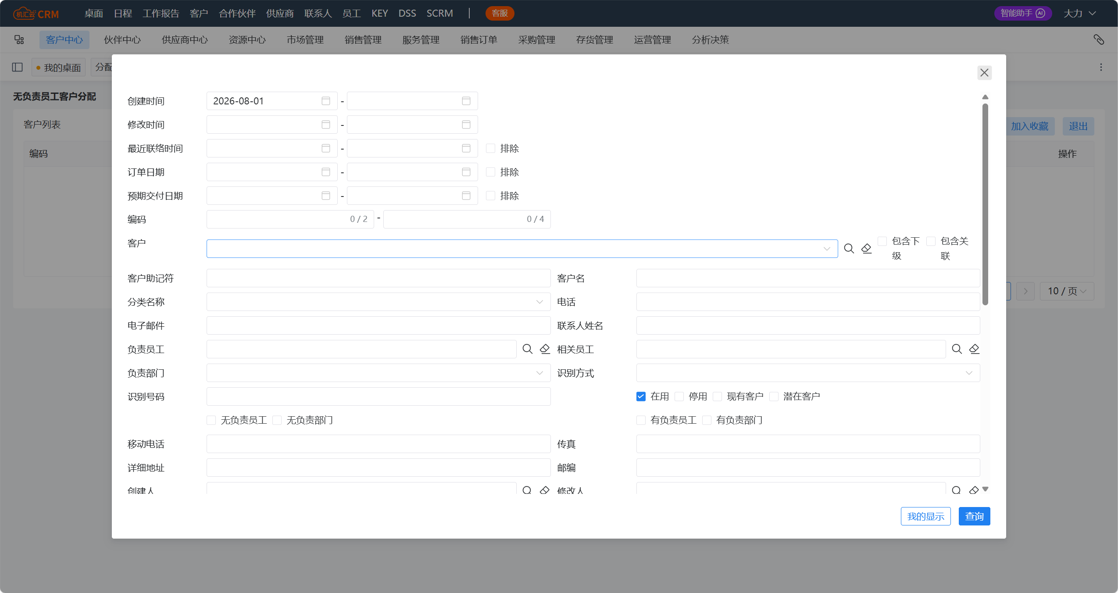Click 加入收藏 button behind dialog
Viewport: 1118px width, 593px height.
coord(1029,126)
